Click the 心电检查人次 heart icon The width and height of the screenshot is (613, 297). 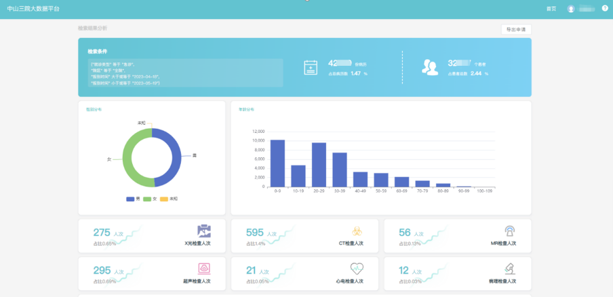357,269
